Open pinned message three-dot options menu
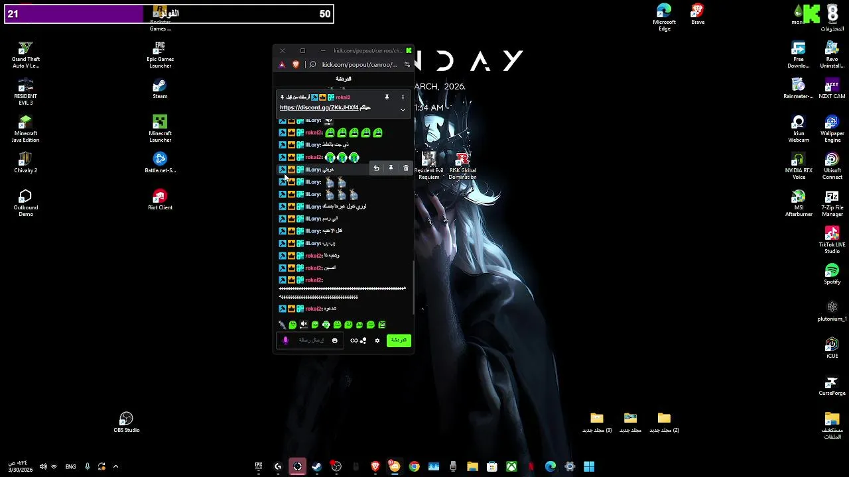This screenshot has width=849, height=477. (x=403, y=97)
